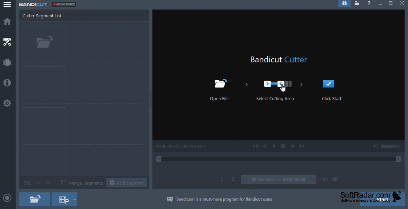The width and height of the screenshot is (408, 209).
Task: Click the Open File folder in preview
Action: (221, 83)
